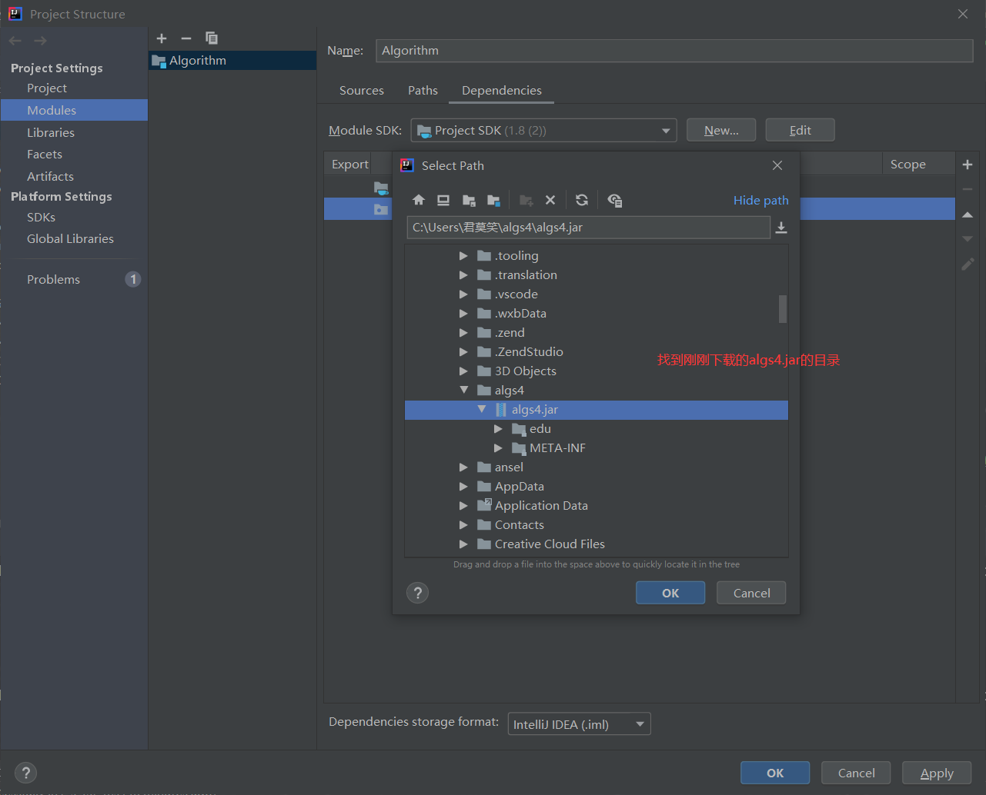Click the module Name input field
986x795 pixels.
(x=674, y=51)
